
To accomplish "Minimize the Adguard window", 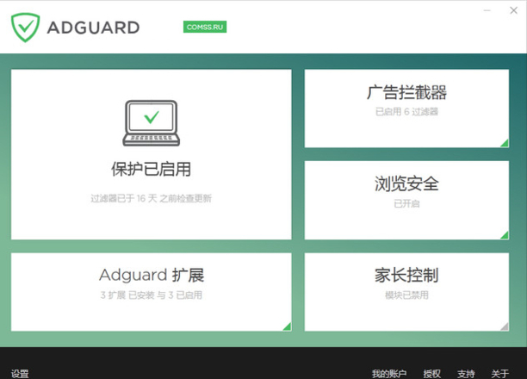I will (487, 10).
